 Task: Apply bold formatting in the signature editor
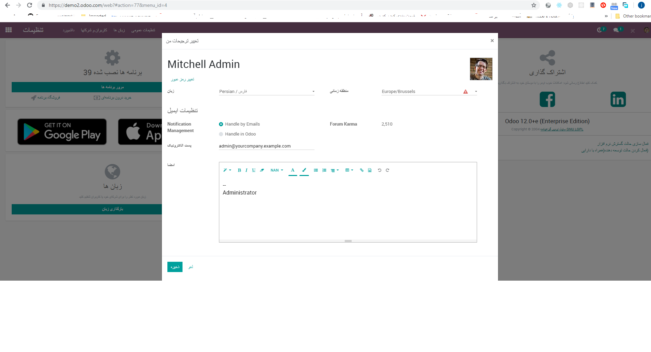tap(239, 170)
